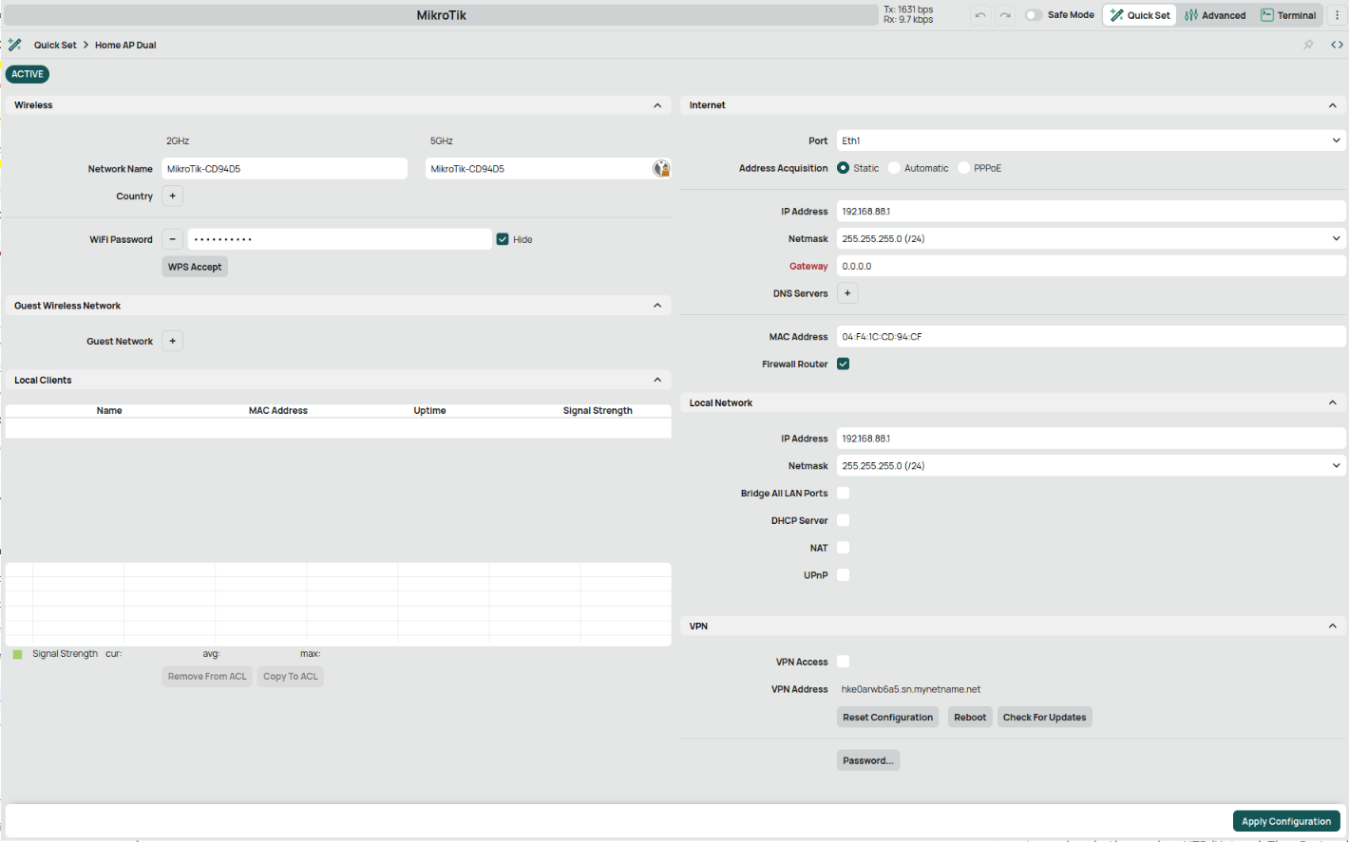Collapse the Local Network section
The height and width of the screenshot is (842, 1349).
pos(1333,402)
